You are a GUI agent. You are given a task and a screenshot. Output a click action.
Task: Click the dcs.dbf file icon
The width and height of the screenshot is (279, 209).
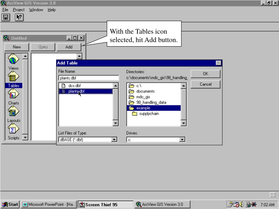pos(63,86)
